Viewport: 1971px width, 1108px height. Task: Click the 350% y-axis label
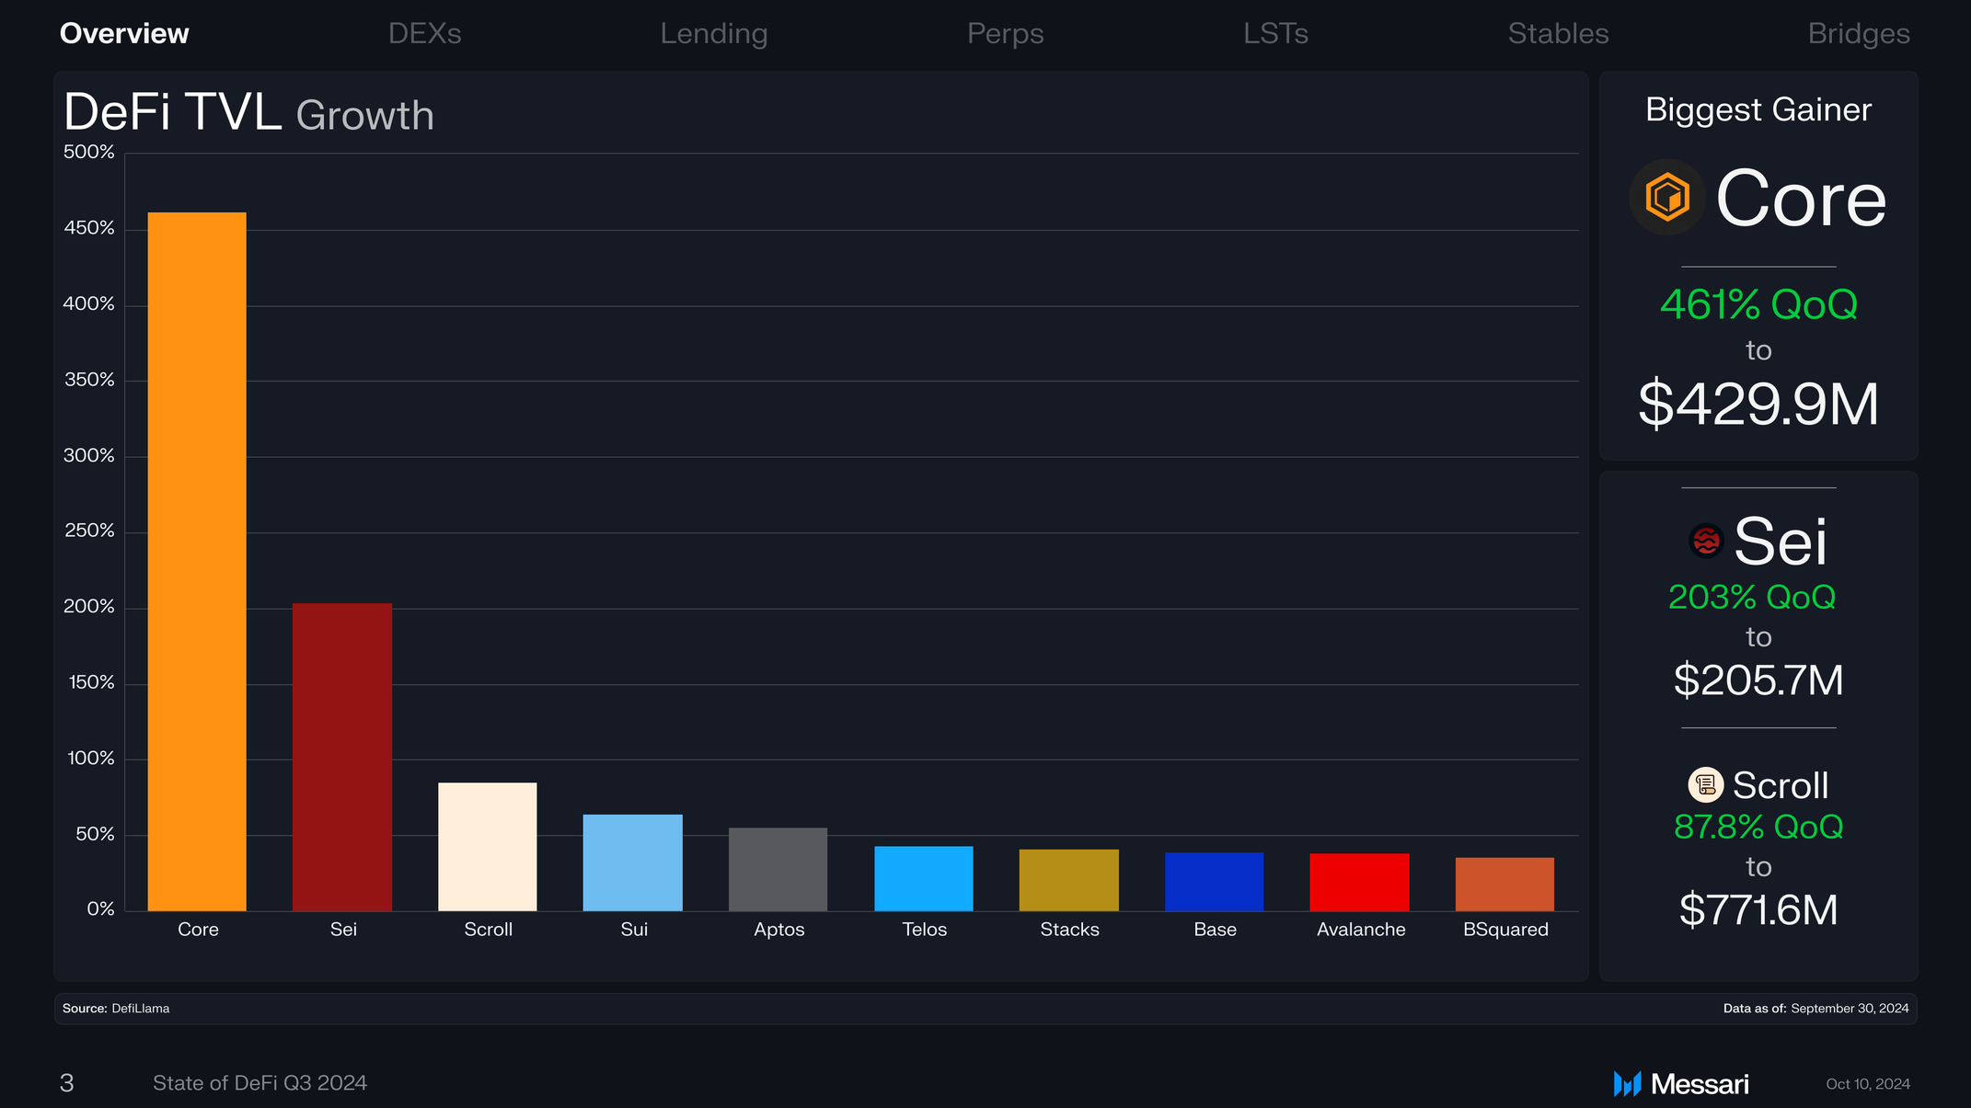89,380
